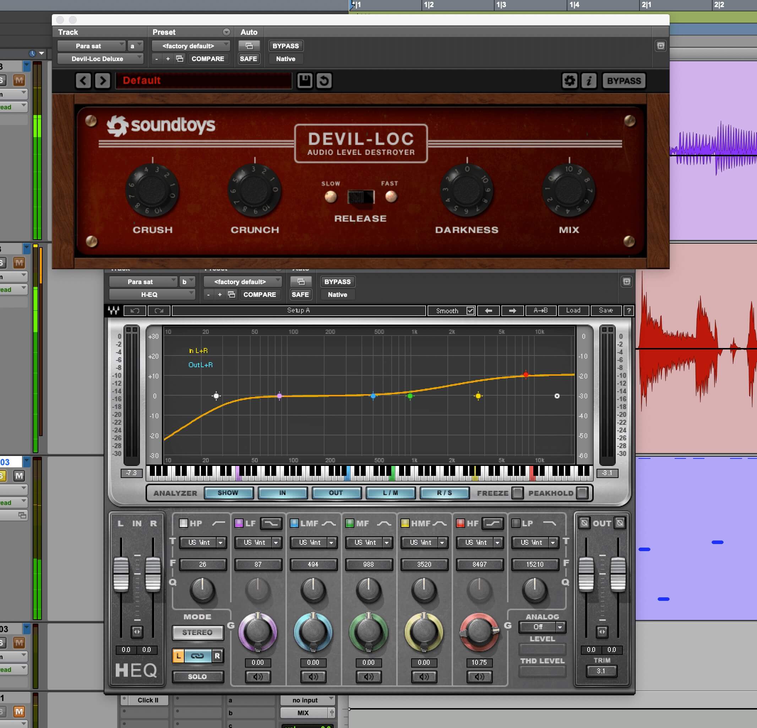Select analyzer R / S tab

(445, 493)
